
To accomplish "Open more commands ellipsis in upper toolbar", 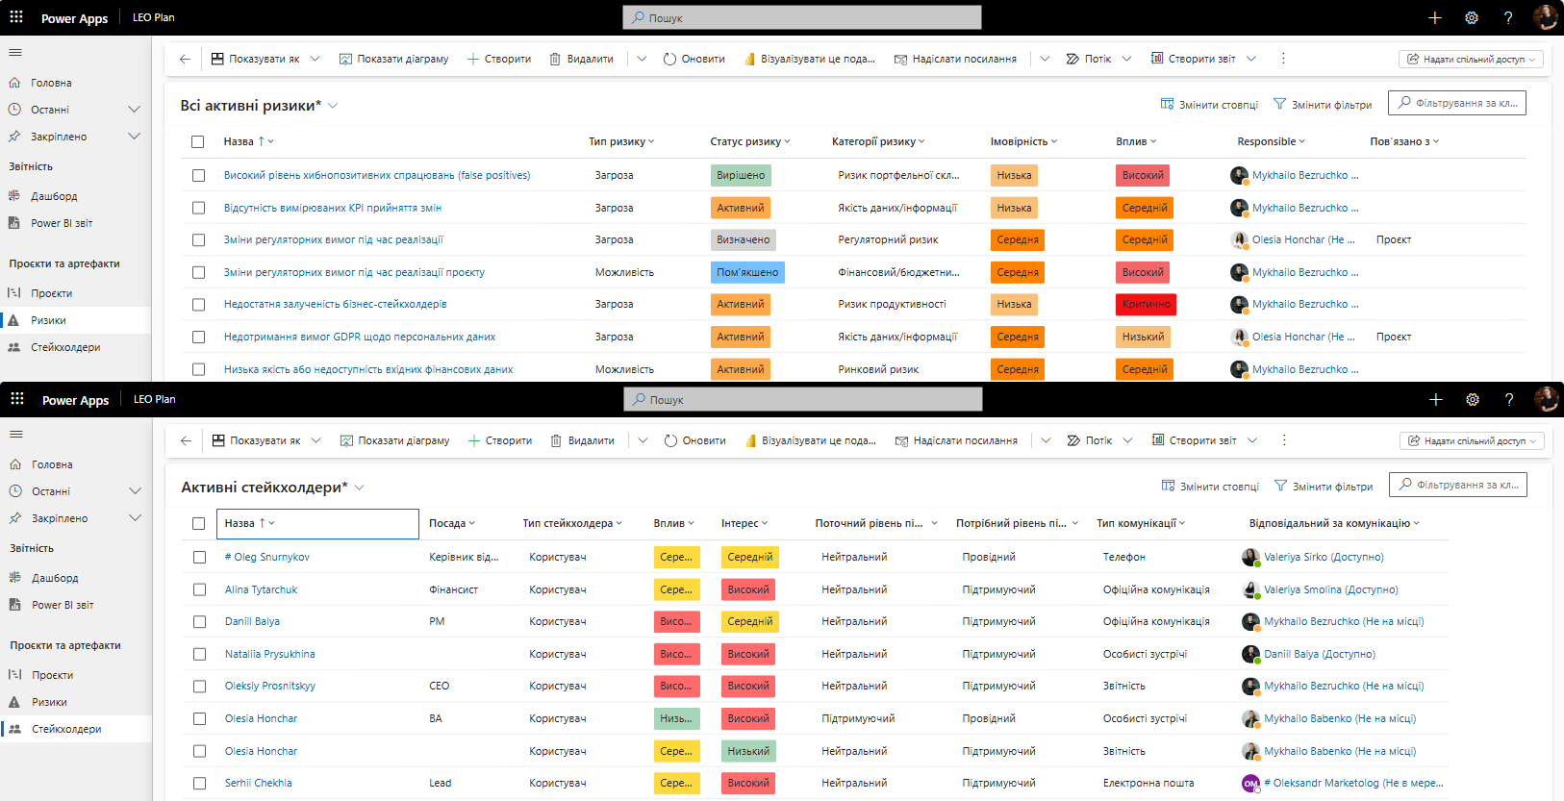I will [1283, 59].
